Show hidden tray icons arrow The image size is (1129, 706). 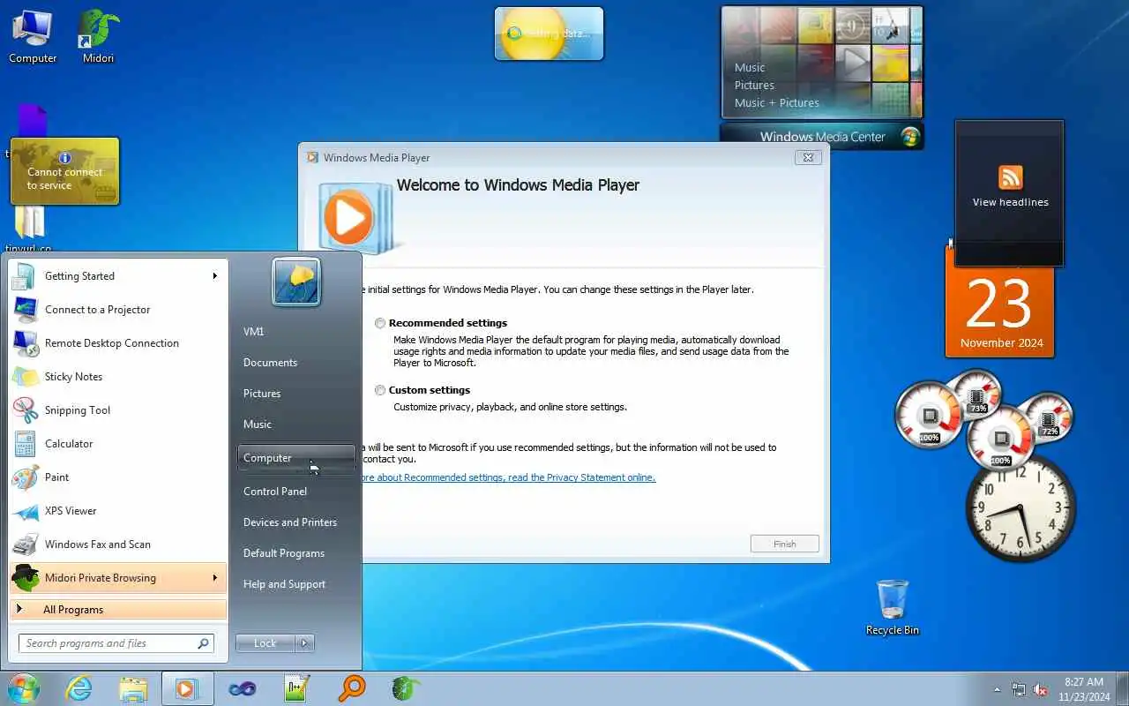998,689
